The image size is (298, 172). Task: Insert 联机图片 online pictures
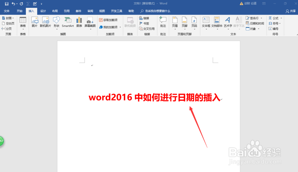[45, 22]
